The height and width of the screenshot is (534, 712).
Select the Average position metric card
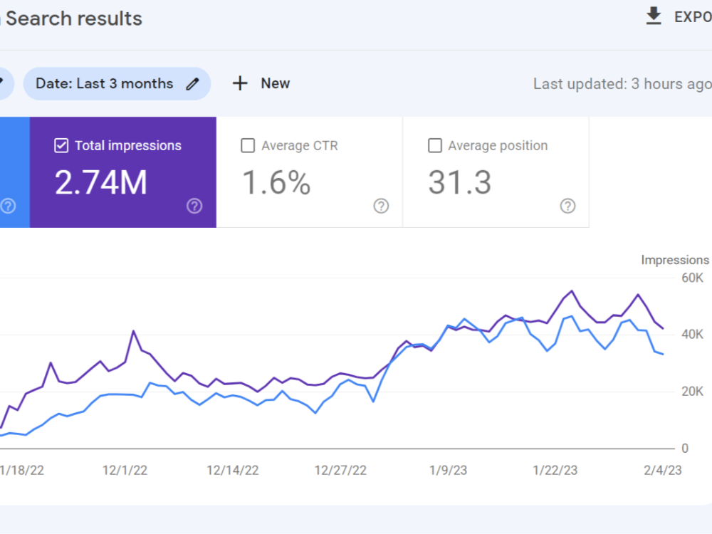tap(496, 172)
